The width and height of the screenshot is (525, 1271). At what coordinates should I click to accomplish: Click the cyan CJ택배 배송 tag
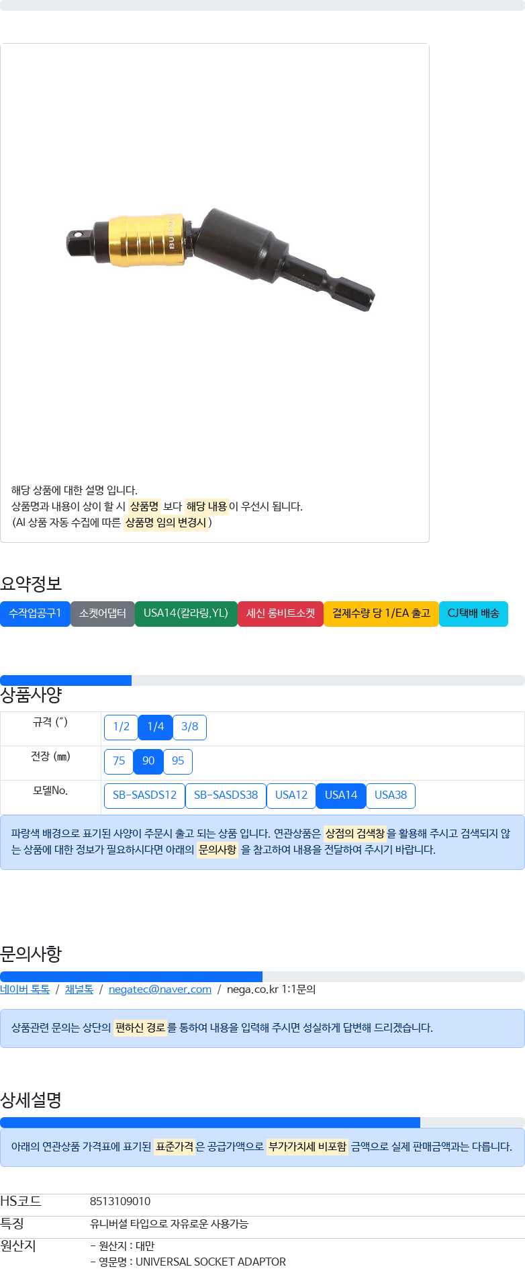pyautogui.click(x=473, y=613)
